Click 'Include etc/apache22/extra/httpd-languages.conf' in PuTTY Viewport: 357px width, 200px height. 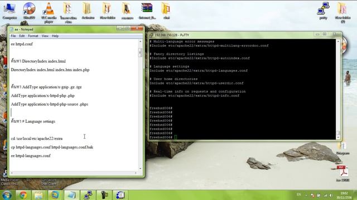(199, 71)
